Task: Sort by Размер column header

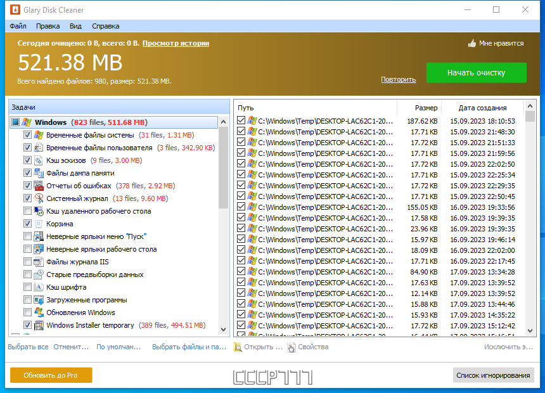Action: click(420, 108)
